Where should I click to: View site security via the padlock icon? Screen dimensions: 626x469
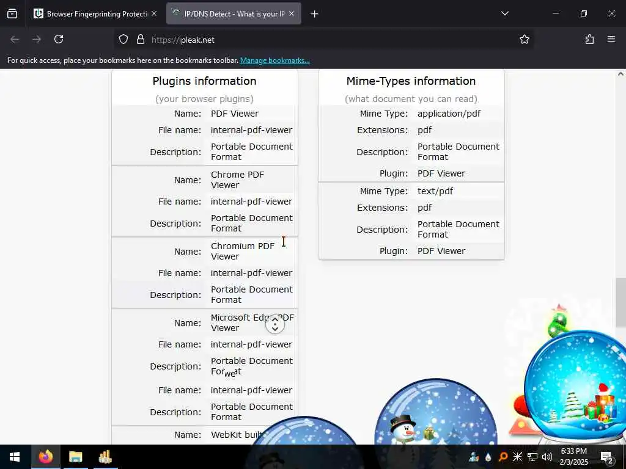[x=140, y=40]
